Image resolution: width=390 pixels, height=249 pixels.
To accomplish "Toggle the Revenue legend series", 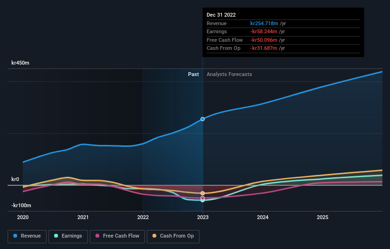I will click(27, 236).
